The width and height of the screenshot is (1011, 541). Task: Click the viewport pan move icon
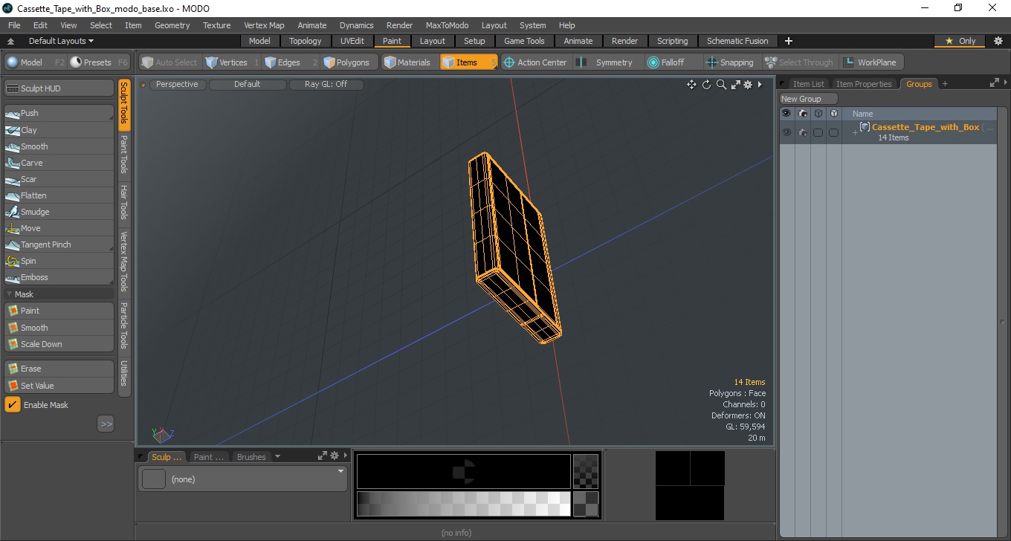(x=691, y=85)
